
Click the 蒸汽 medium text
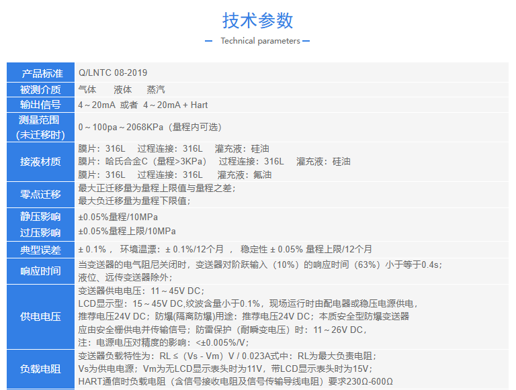pyautogui.click(x=156, y=89)
